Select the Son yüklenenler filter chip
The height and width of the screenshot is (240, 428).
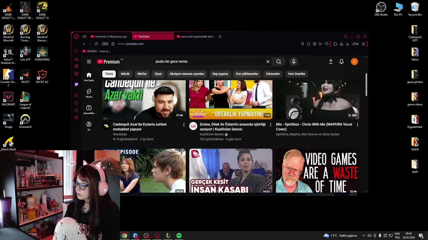click(x=247, y=74)
